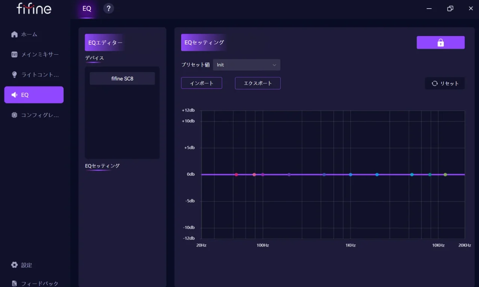
Task: Click the preset dropdown chevron arrow
Action: [x=274, y=65]
